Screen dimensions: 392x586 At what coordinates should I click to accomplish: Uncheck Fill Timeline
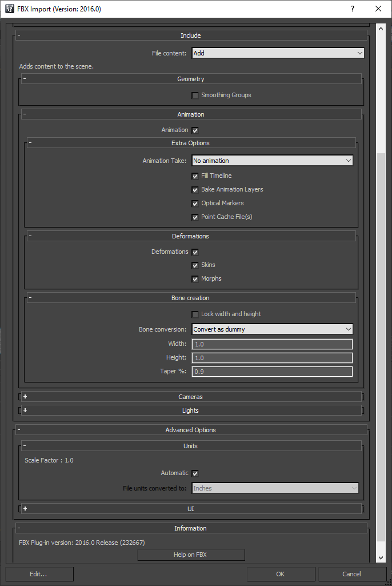(195, 176)
